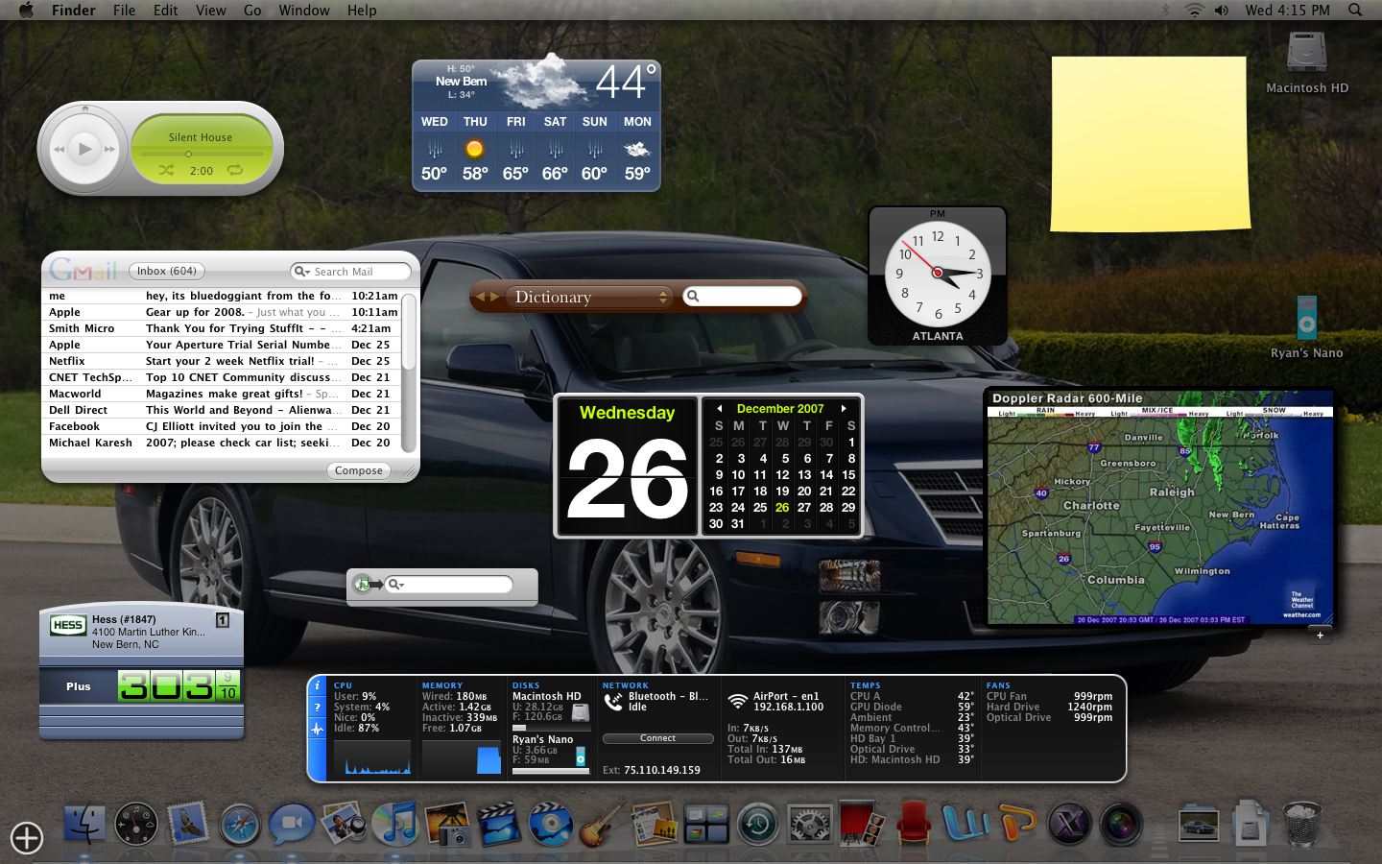This screenshot has width=1382, height=864.
Task: Skip to previous track in iTunes widget
Action: click(x=60, y=149)
